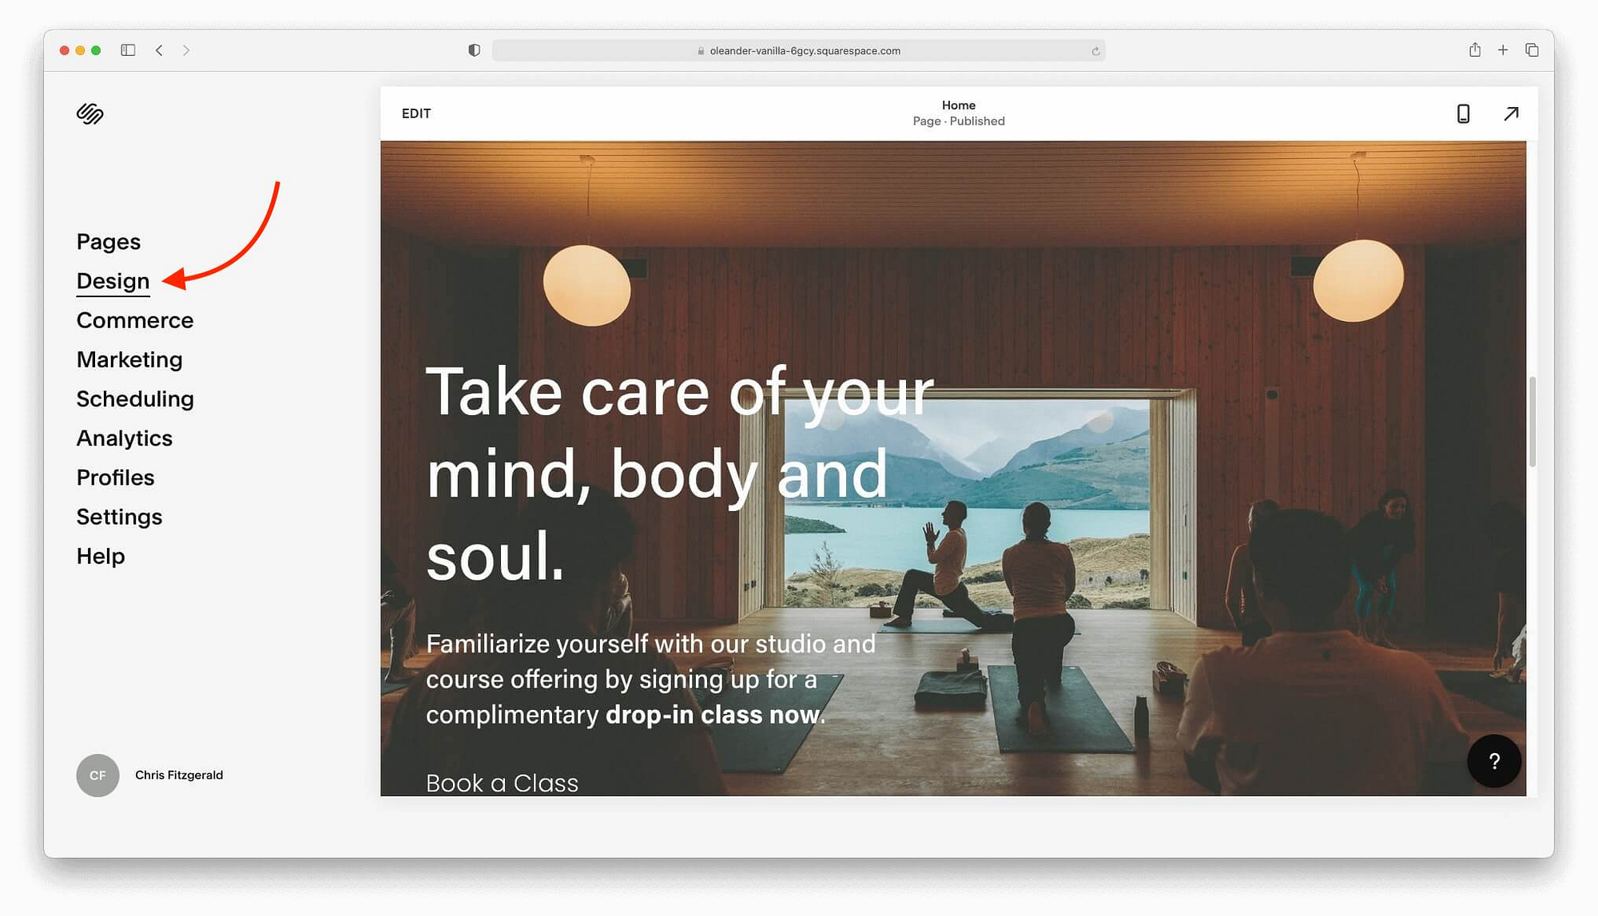1598x916 pixels.
Task: Open the Design menu item
Action: coord(113,281)
